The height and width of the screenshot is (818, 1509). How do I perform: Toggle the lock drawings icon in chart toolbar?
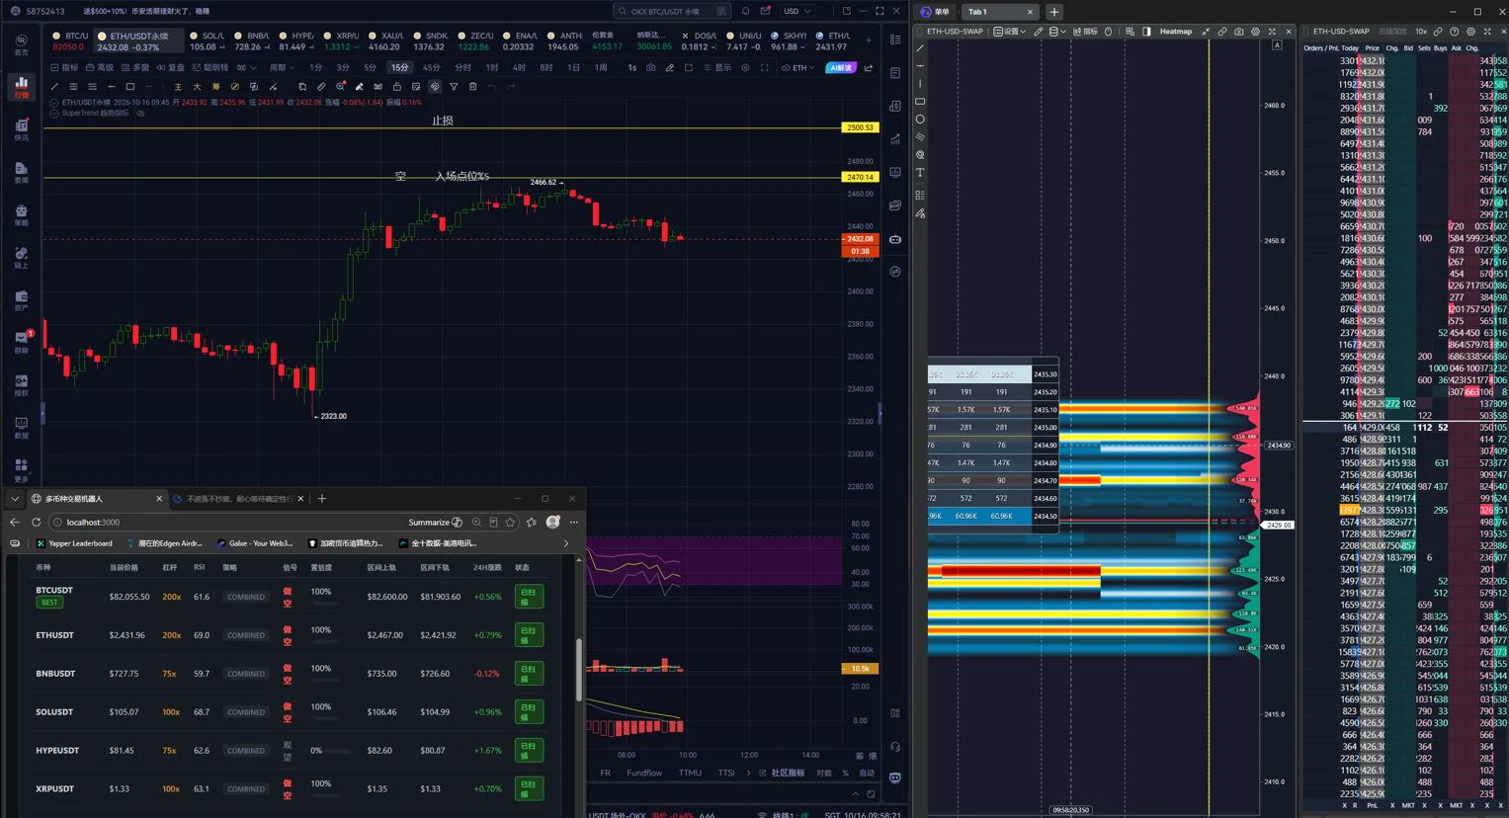pos(396,87)
